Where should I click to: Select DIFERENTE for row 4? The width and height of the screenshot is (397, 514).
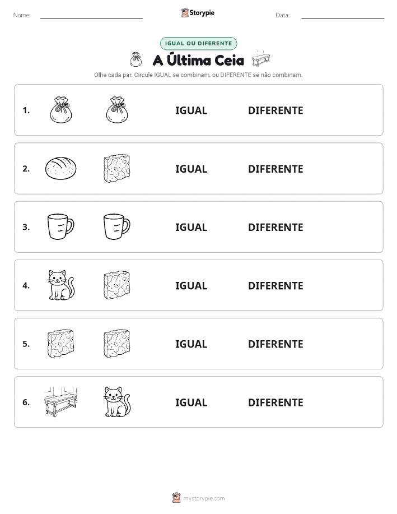click(x=275, y=285)
